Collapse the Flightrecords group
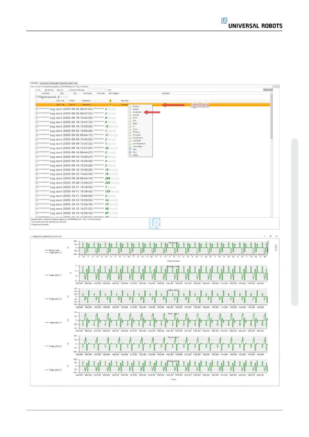This screenshot has height=437, width=309. pyautogui.click(x=37, y=97)
